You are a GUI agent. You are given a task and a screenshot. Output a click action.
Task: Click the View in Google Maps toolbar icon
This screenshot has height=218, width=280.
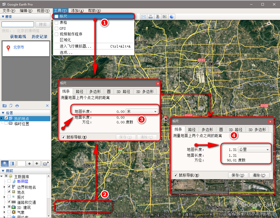click(165, 17)
